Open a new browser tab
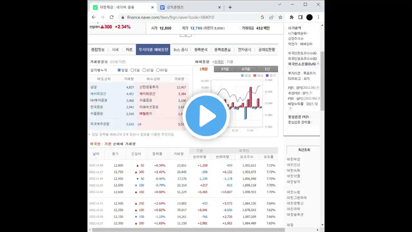The width and height of the screenshot is (412, 232). click(x=230, y=7)
